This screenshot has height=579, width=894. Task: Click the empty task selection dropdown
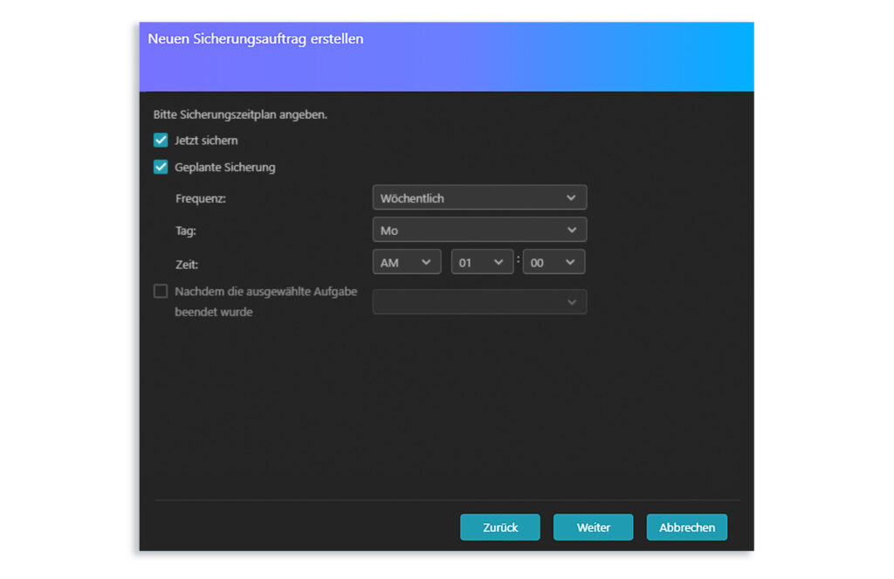pos(478,302)
